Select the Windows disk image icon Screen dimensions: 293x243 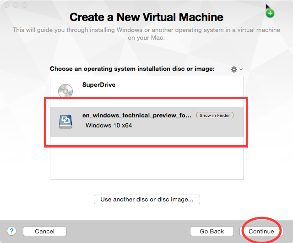(x=65, y=121)
